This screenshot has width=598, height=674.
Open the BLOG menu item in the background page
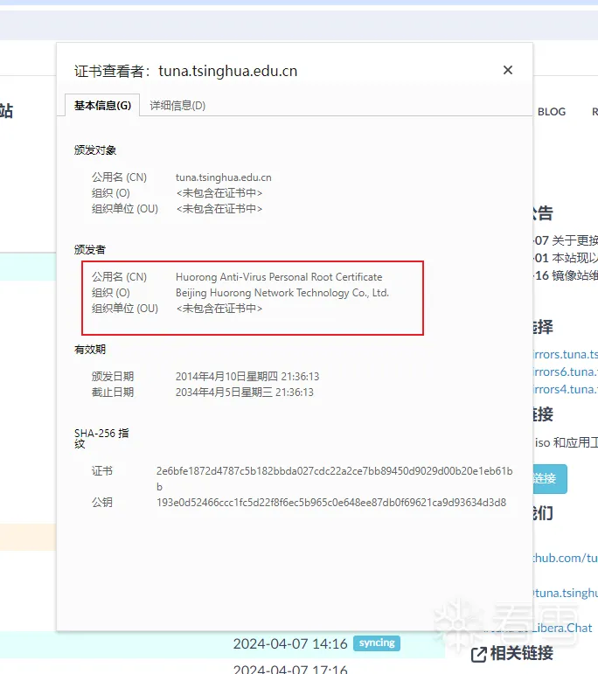click(x=552, y=112)
